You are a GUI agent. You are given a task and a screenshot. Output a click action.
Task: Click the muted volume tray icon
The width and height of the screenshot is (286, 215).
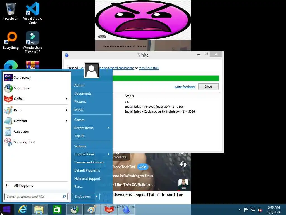[260, 209]
